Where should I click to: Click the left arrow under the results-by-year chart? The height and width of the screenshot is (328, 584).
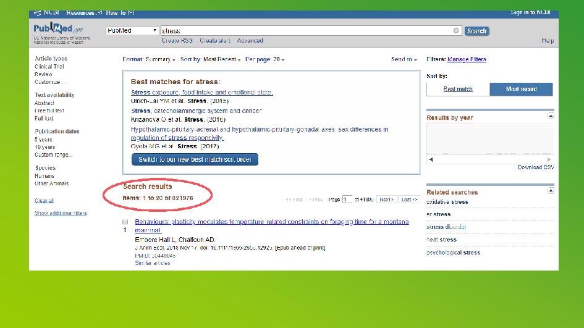[x=431, y=159]
